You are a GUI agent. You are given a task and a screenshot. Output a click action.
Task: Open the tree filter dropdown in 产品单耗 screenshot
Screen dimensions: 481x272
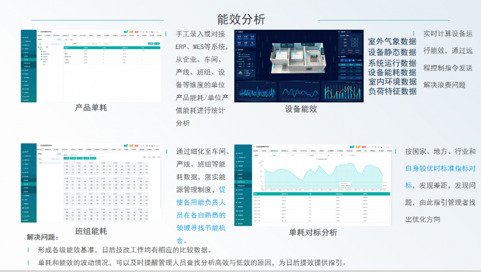click(x=43, y=44)
